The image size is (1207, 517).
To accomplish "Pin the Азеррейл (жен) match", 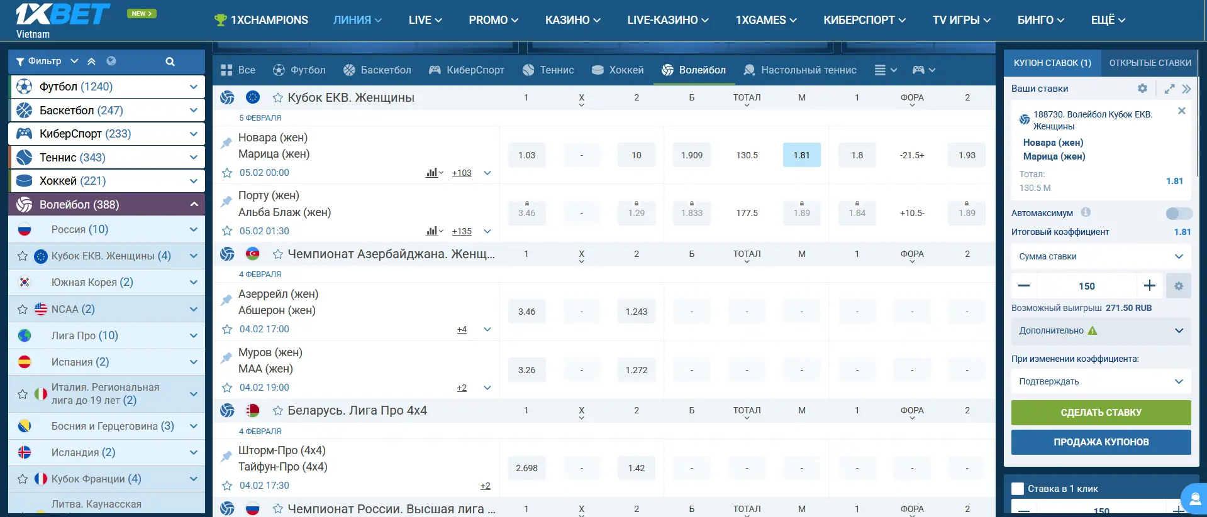I will (x=226, y=300).
